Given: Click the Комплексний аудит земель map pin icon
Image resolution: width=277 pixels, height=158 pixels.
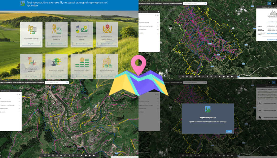Looking at the screenshot, I should point(107,29).
